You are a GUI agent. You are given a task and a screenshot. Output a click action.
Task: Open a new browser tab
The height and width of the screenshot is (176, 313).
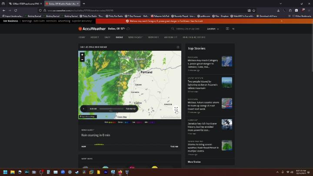tap(83, 3)
